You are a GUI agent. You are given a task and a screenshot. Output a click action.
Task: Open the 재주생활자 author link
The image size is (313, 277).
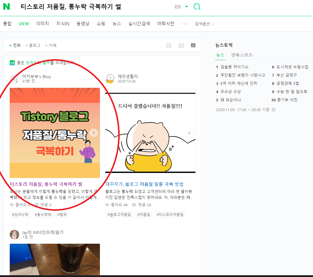(128, 76)
